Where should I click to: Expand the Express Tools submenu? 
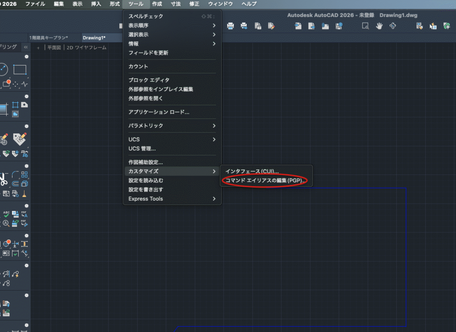171,198
